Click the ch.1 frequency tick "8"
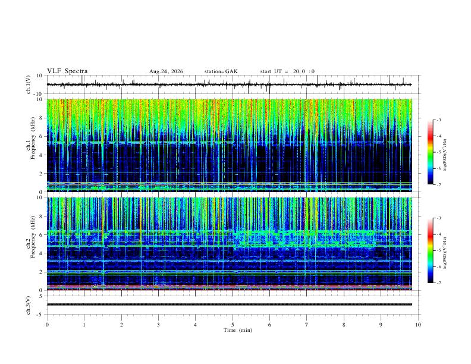The image size is (471, 364). [42, 118]
